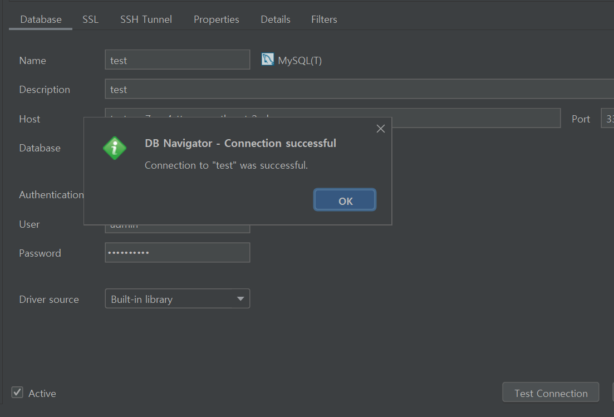Click the Driver source dropdown arrow

240,299
